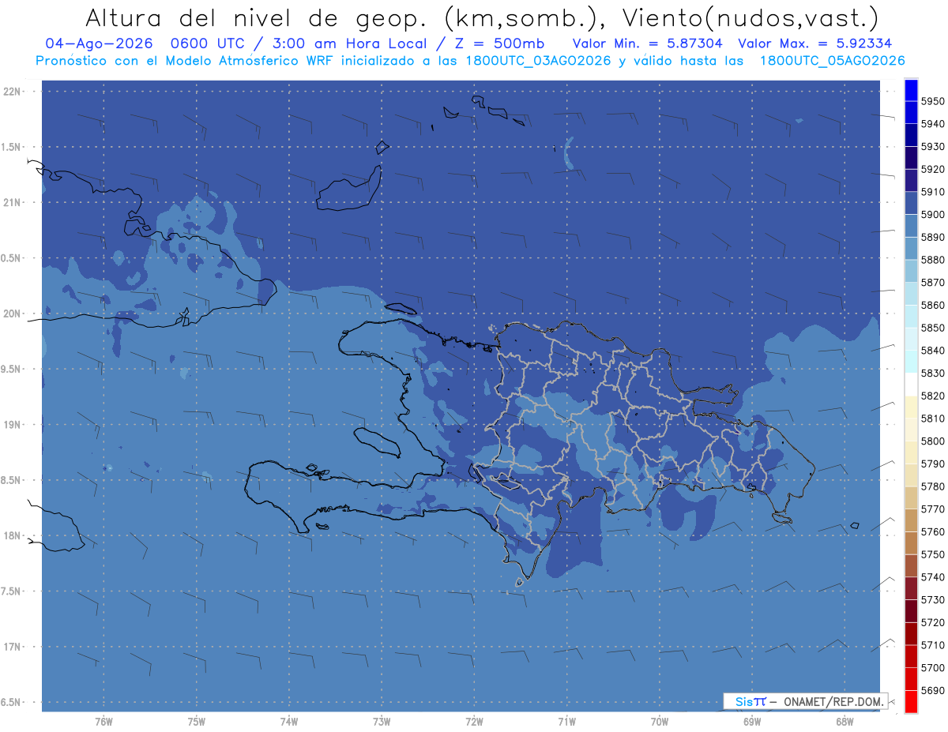Click the "17N" latitude label
The width and height of the screenshot is (948, 732).
[13, 647]
